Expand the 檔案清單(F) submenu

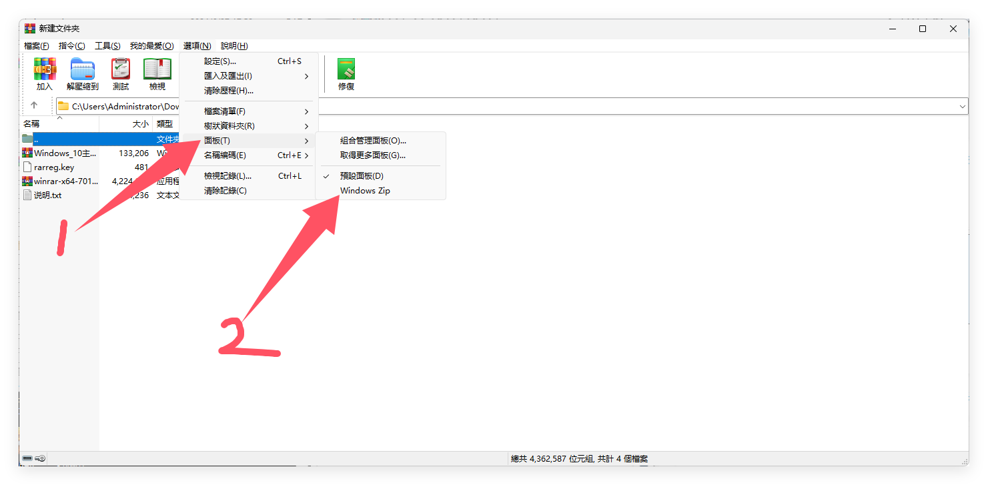click(248, 111)
